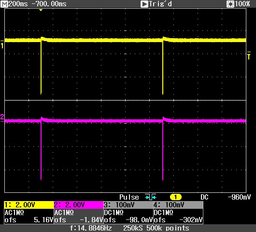
Task: Toggle channel 4 100mV header
Action: [x=178, y=205]
